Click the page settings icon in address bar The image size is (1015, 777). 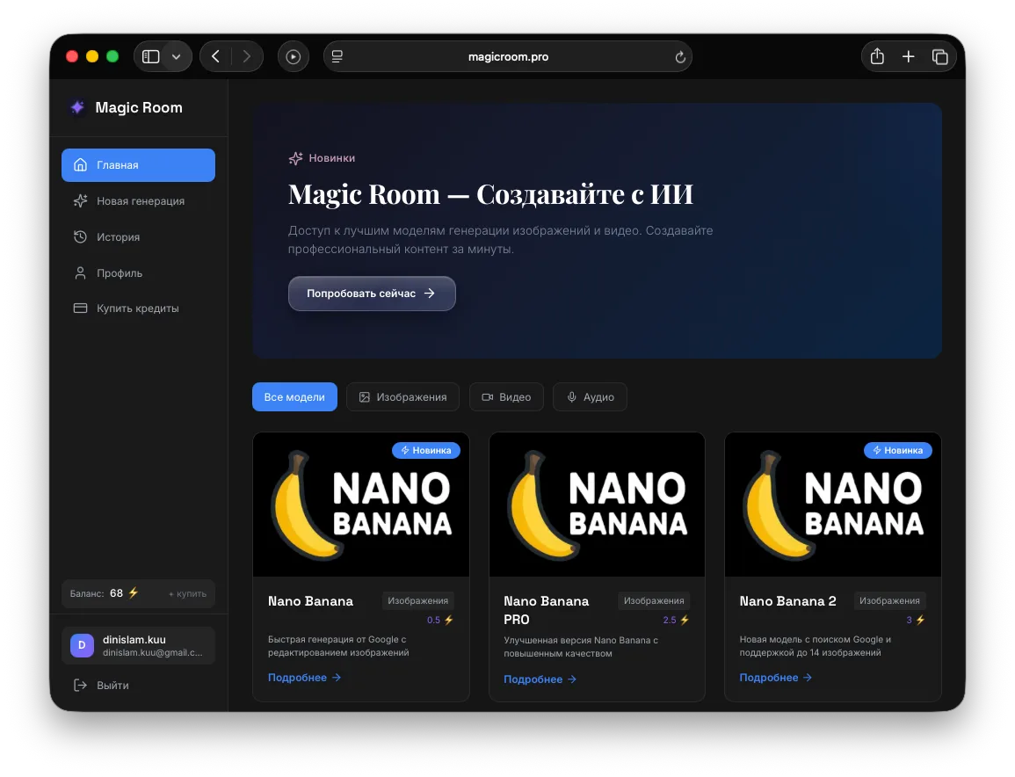pyautogui.click(x=337, y=57)
